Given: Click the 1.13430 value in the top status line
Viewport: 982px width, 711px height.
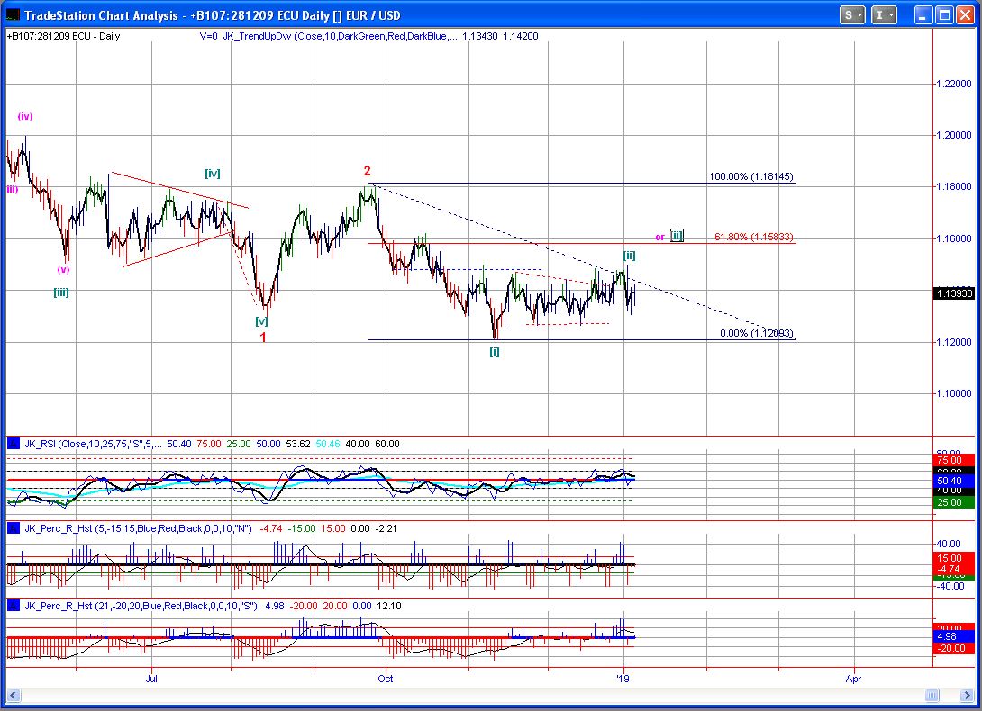Looking at the screenshot, I should click(479, 36).
